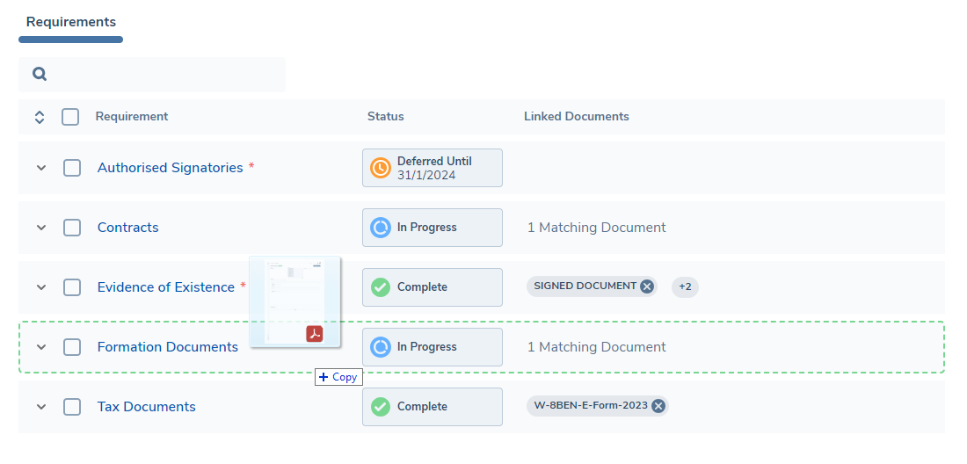Click the Status column header
Viewport: 967px width, 464px height.
tap(385, 117)
